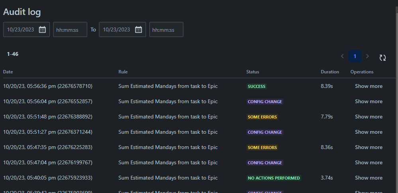Open the end date calendar picker icon
This screenshot has height=193, width=398.
(138, 30)
